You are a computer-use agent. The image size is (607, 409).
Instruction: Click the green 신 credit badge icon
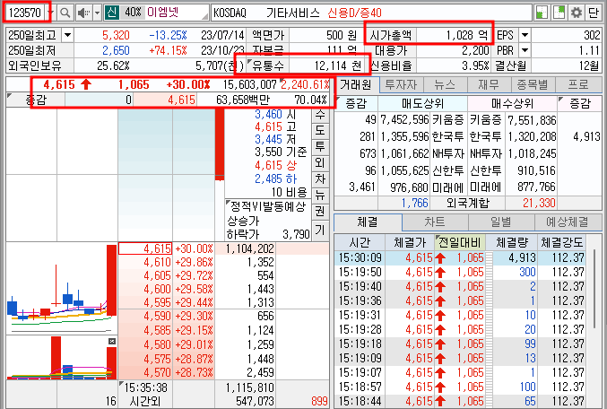[111, 13]
